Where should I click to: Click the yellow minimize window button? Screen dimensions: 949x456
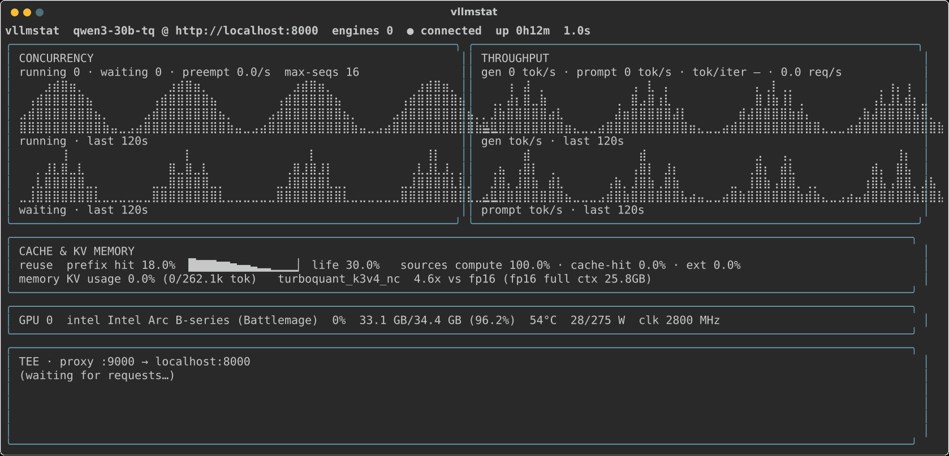[x=27, y=12]
